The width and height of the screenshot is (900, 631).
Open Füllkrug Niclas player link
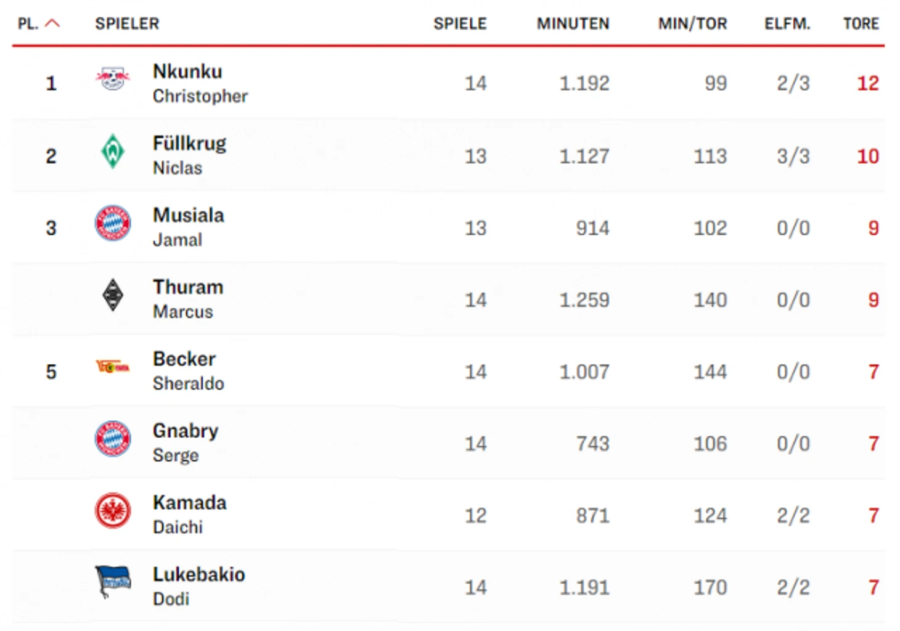(189, 155)
